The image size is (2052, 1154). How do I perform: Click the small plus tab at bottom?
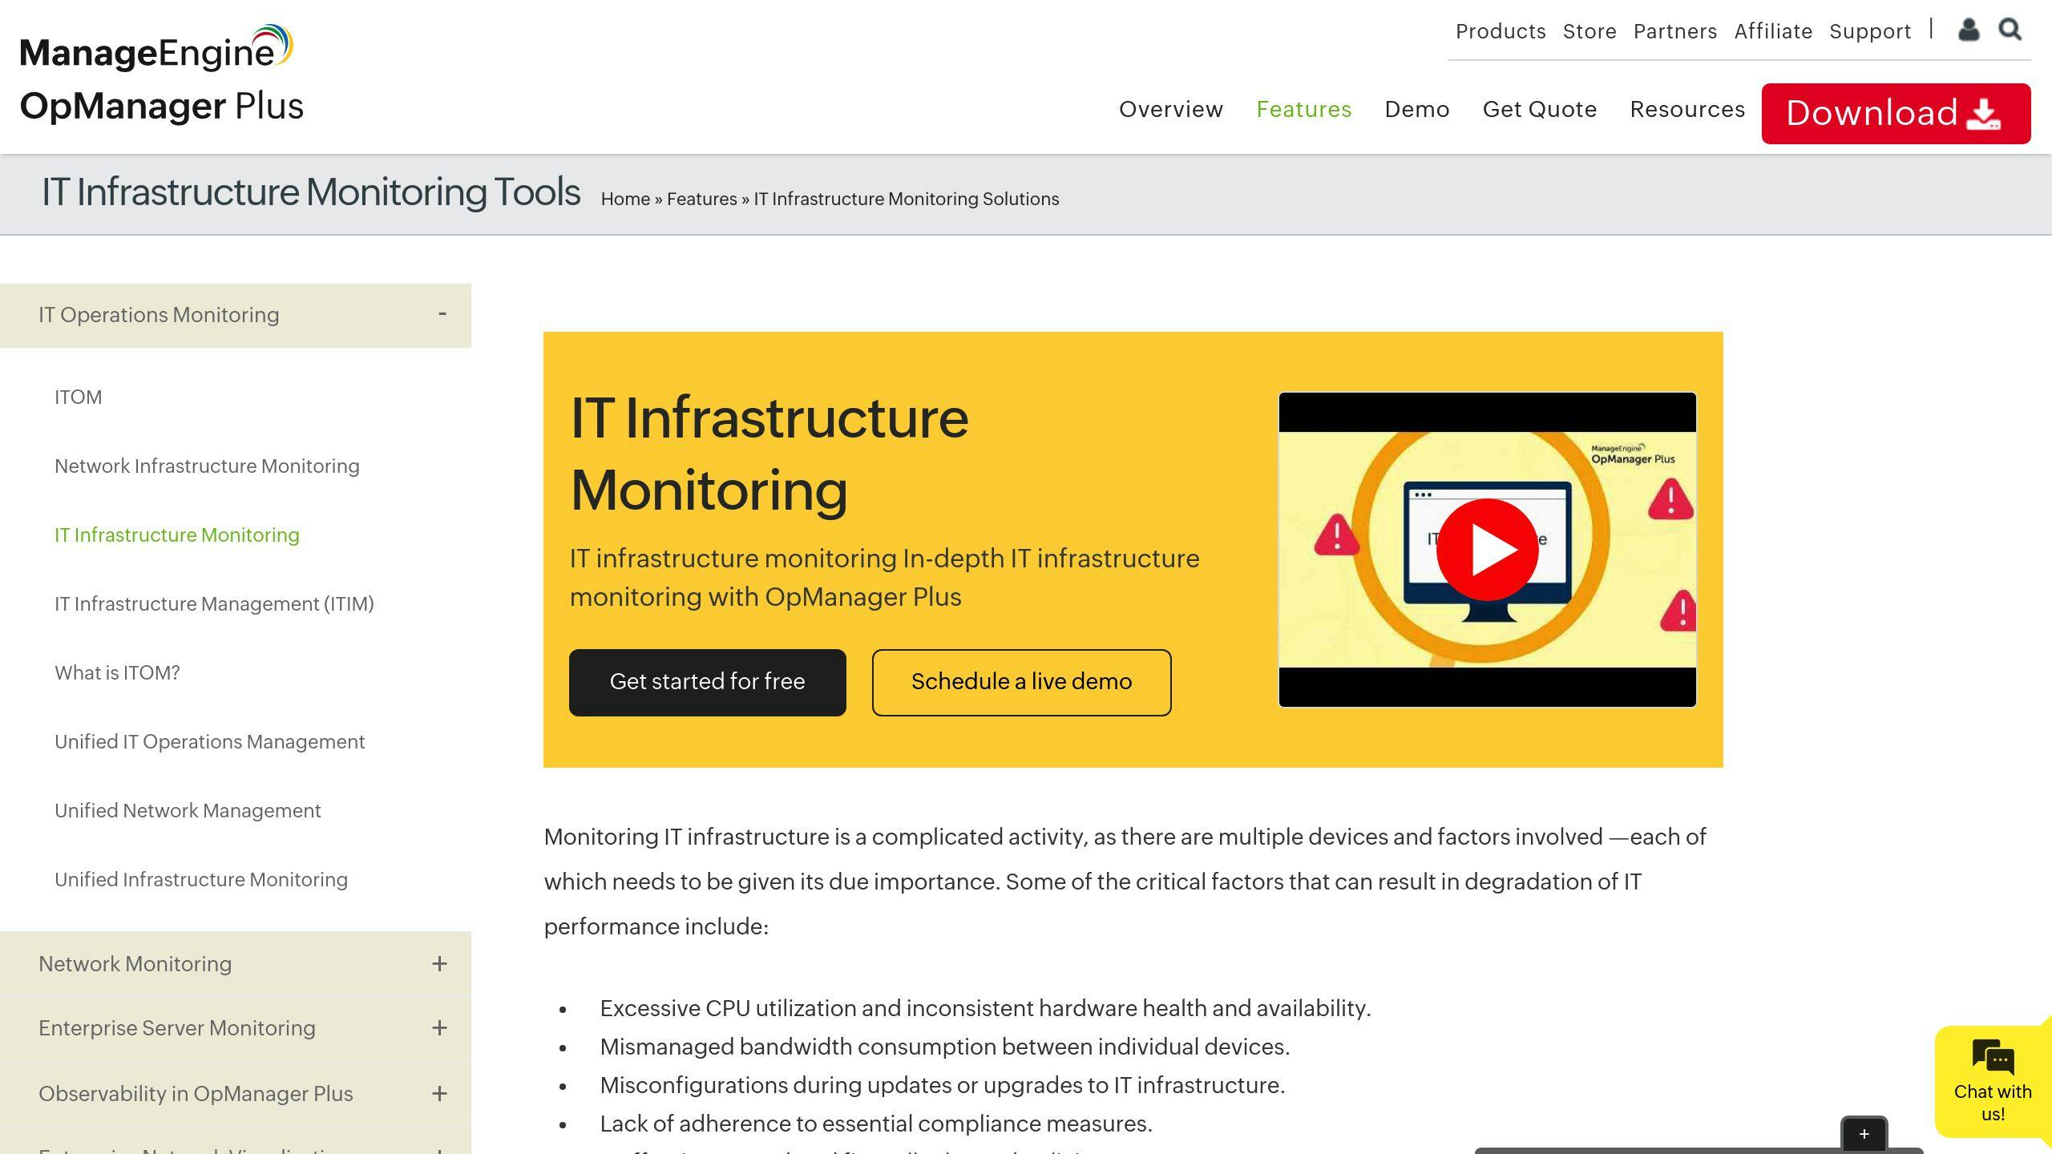coord(1864,1134)
